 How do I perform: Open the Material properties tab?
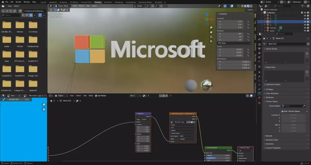pyautogui.click(x=259, y=98)
